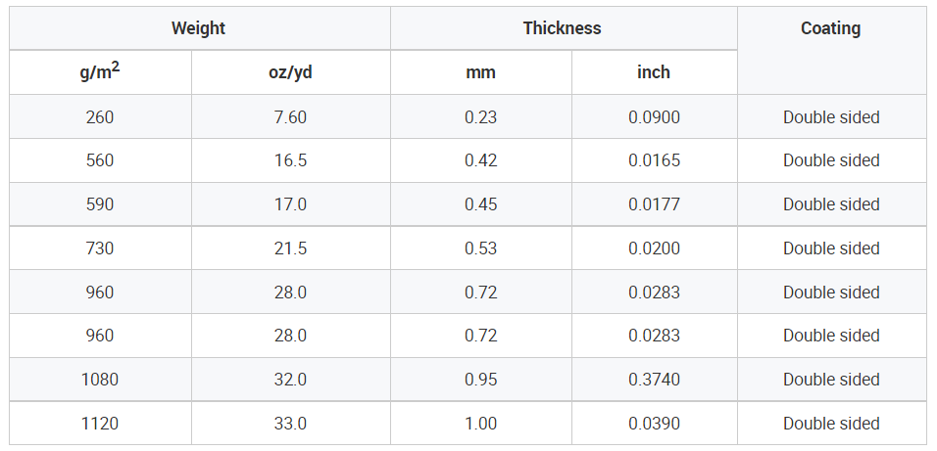Select the 7.60 oz/yd cell
Viewport: 937px width, 451px height.
point(290,117)
